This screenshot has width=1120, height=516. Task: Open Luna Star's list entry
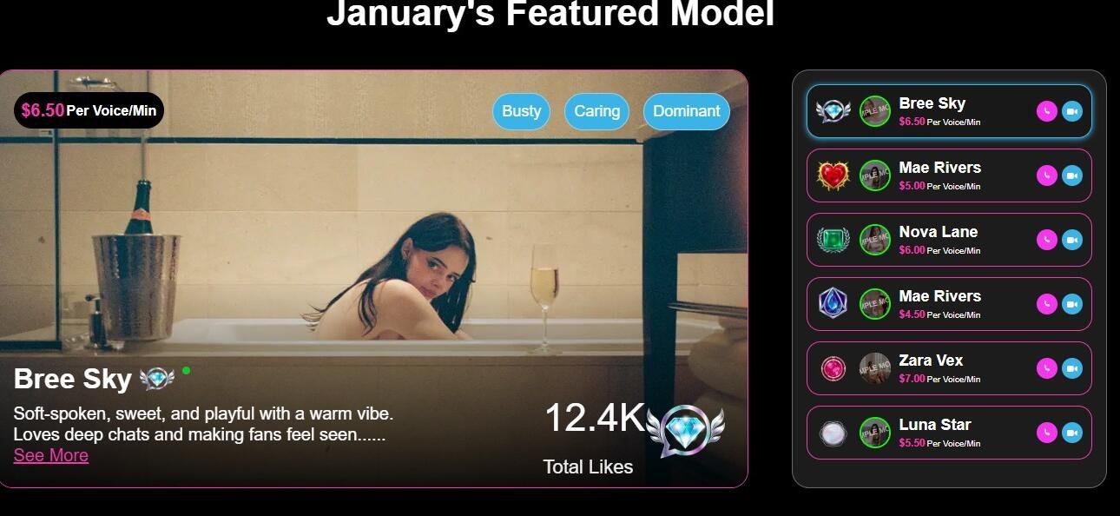point(949,433)
